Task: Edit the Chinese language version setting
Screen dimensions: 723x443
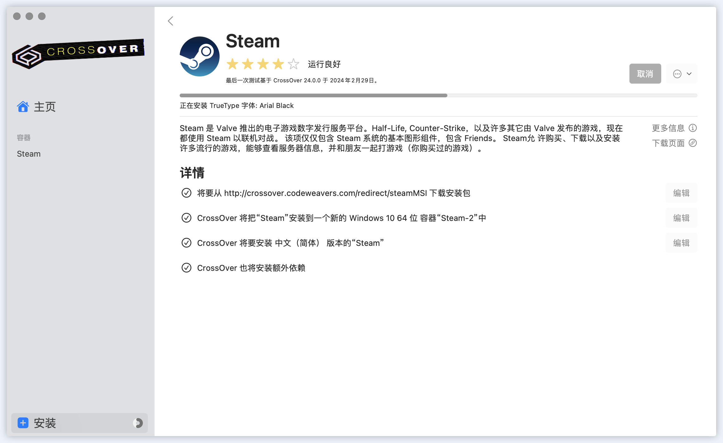Action: (681, 243)
